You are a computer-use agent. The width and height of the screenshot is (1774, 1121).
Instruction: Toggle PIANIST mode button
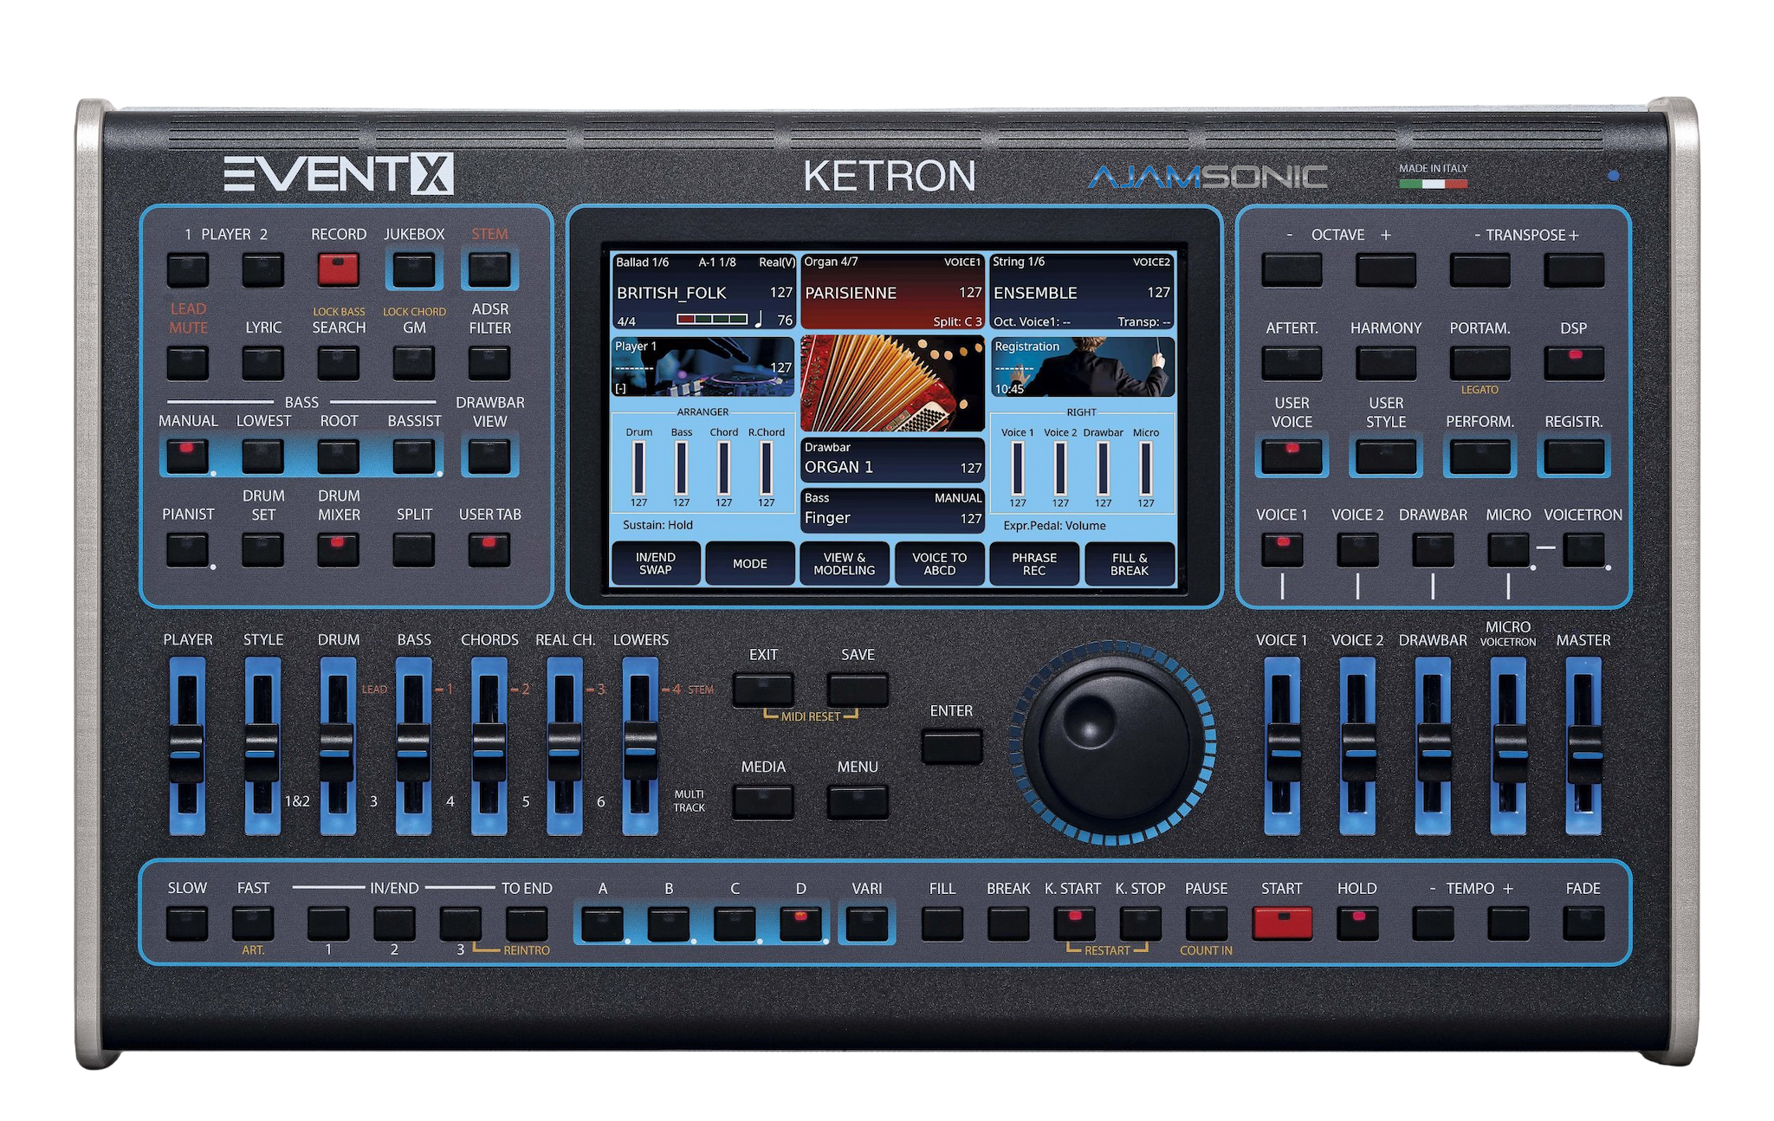click(188, 550)
